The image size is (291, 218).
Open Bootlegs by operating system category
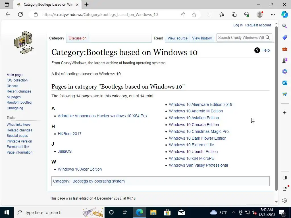pos(99,181)
